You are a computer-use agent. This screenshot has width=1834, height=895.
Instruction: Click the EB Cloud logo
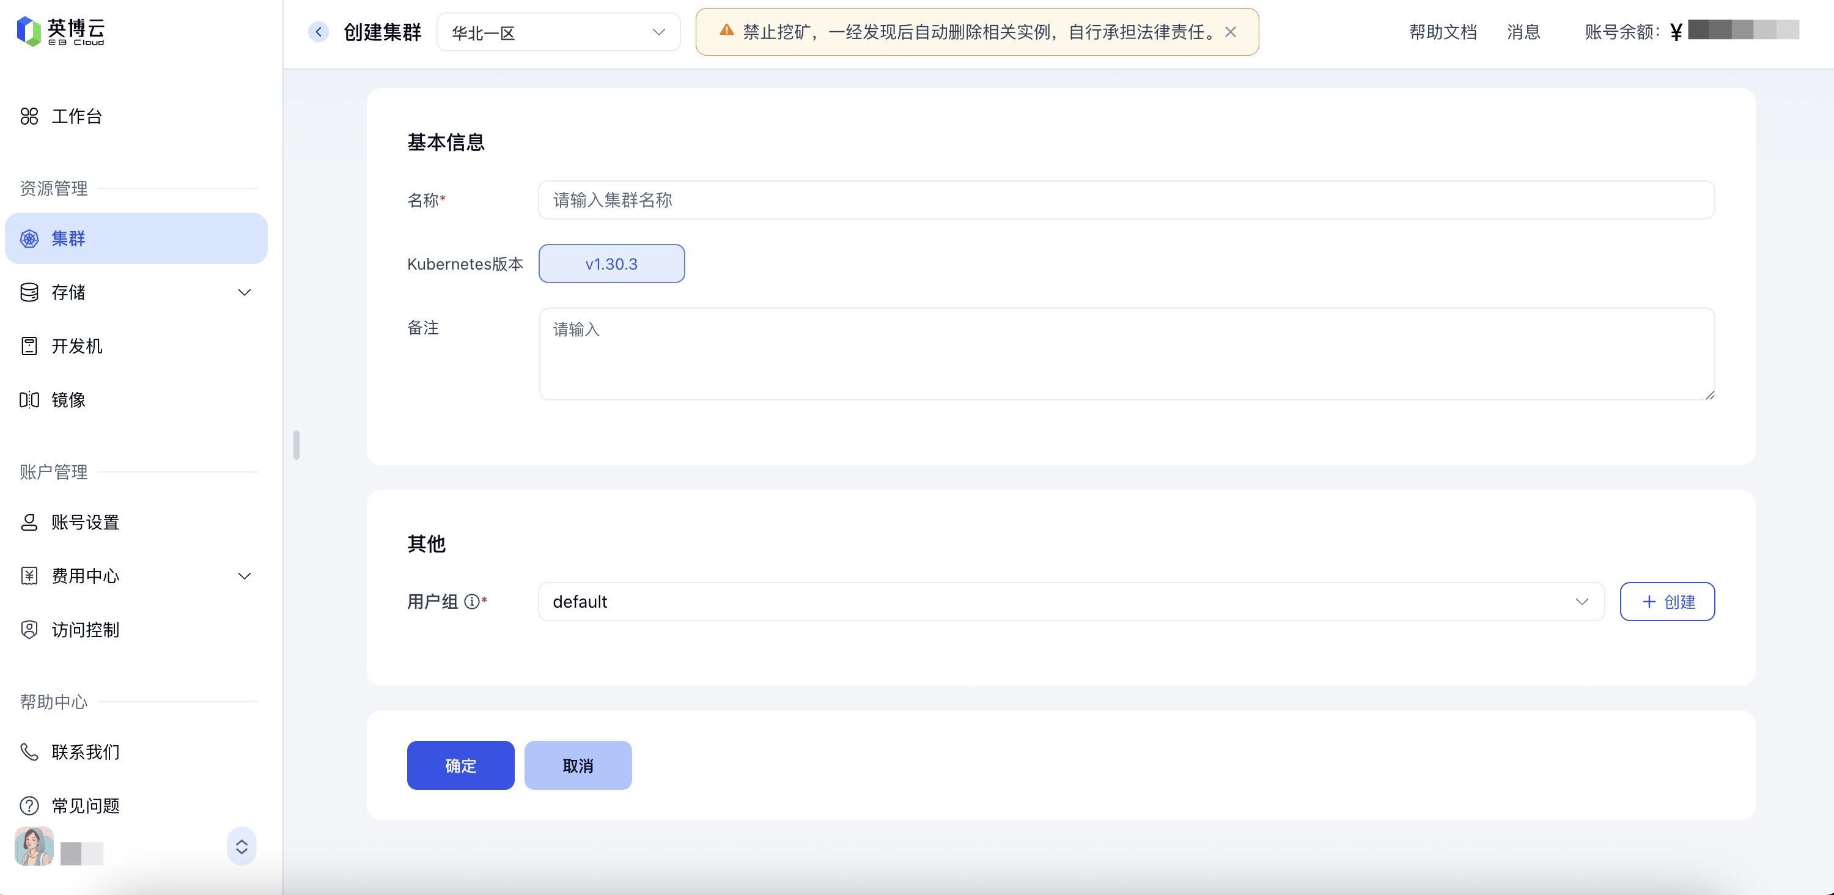tap(61, 31)
